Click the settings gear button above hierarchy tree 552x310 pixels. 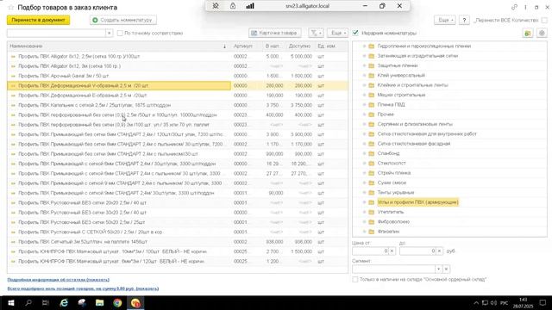542,33
